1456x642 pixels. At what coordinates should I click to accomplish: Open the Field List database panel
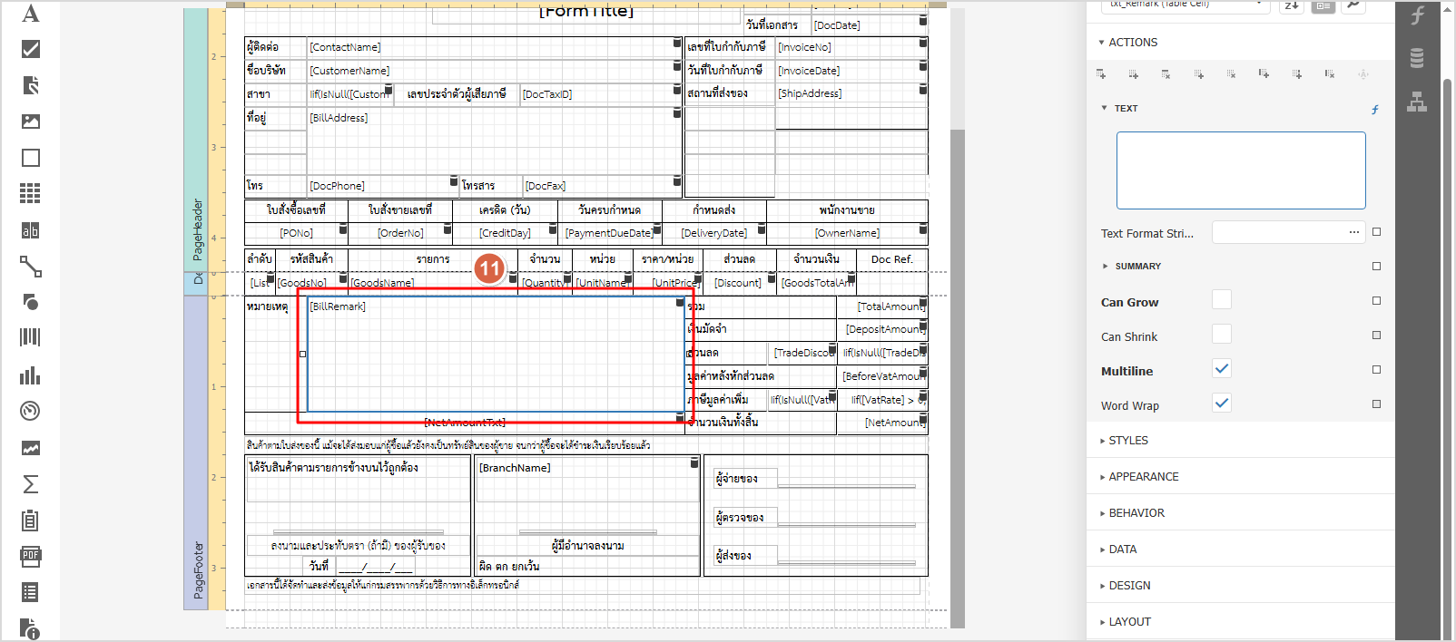coord(1417,58)
